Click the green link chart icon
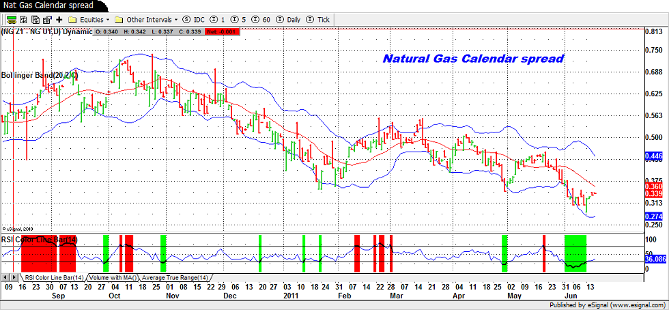This screenshot has width=669, height=310. coord(7,20)
